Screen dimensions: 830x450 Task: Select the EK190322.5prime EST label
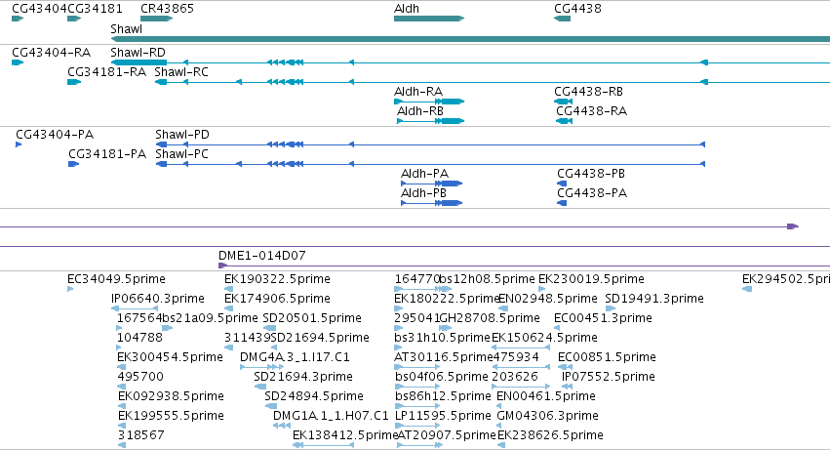click(x=277, y=279)
